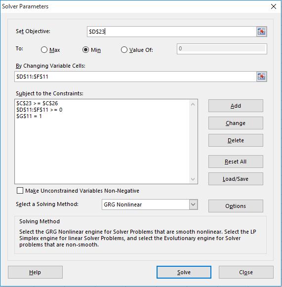Click the Value Of number field
Screen dimensions: 282x287
point(222,49)
